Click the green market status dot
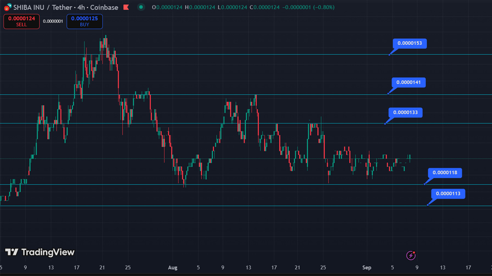The width and height of the screenshot is (492, 276). 141,7
